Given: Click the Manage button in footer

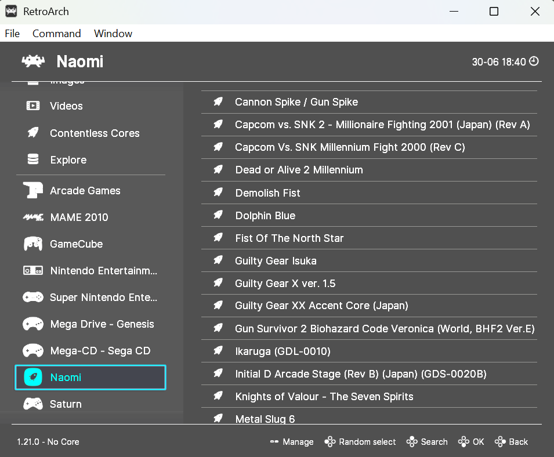Looking at the screenshot, I should [x=292, y=442].
